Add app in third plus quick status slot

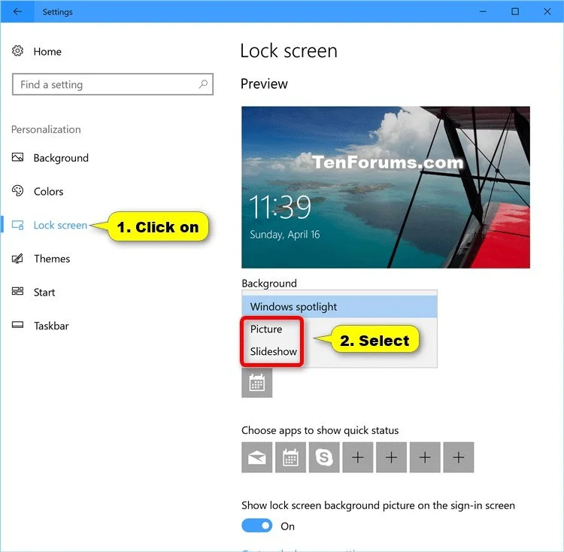click(x=425, y=457)
